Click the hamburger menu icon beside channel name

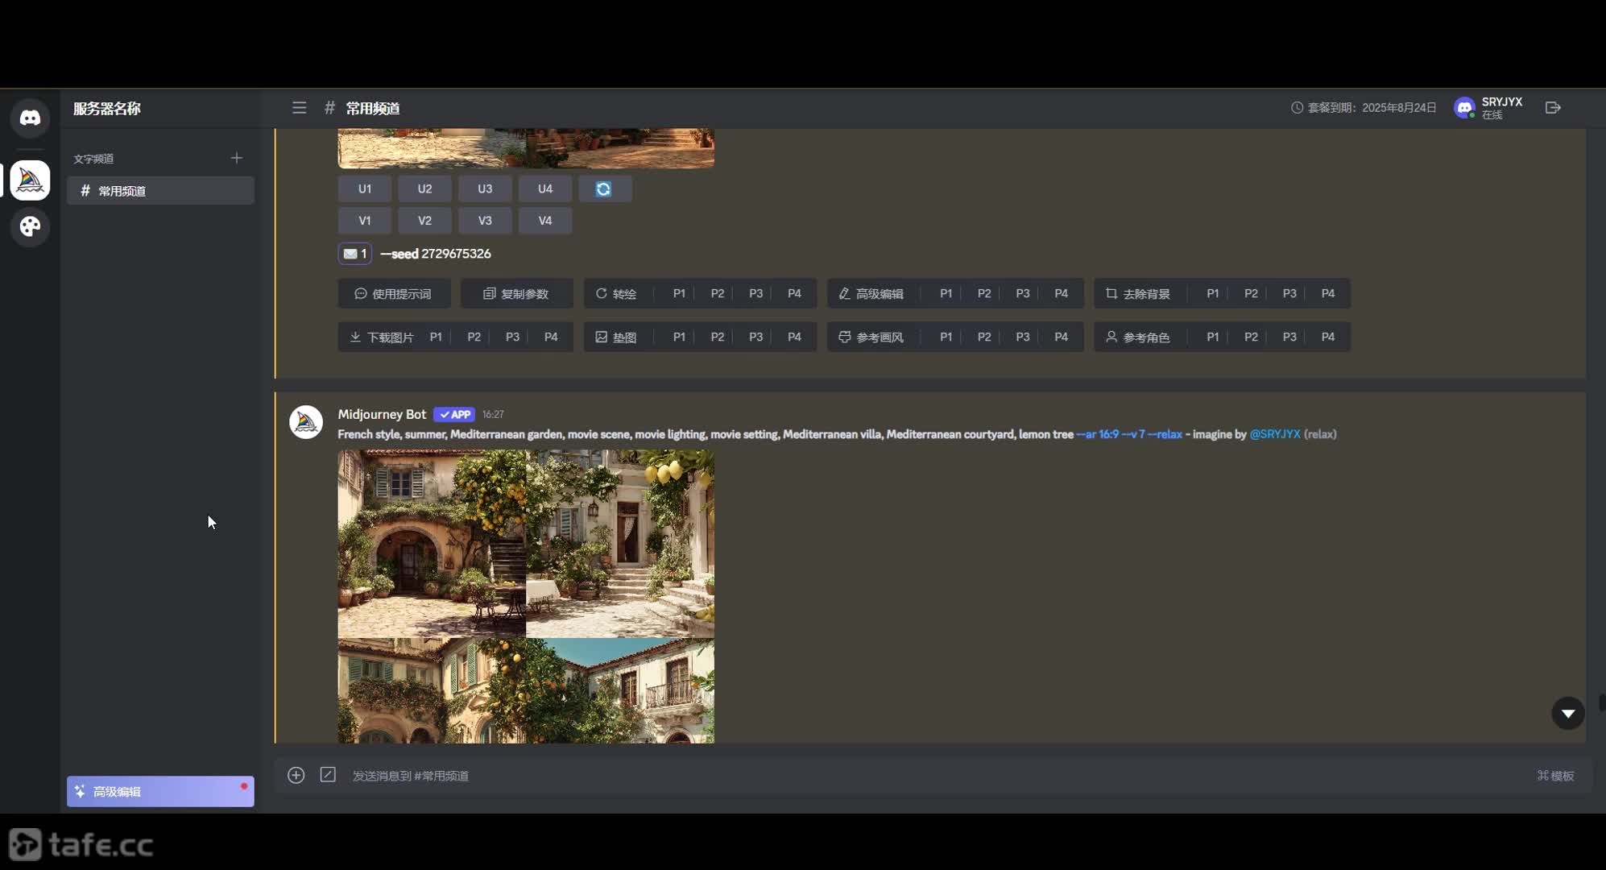pos(299,108)
